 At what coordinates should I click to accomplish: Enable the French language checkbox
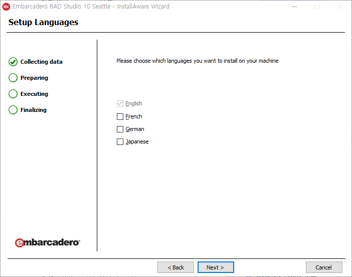point(120,116)
